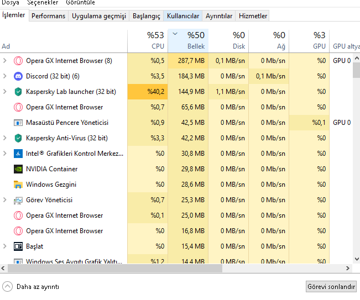Viewport: 360px width, 300px height.
Task: Click the vertical scrollbar down arrow
Action: 357,259
